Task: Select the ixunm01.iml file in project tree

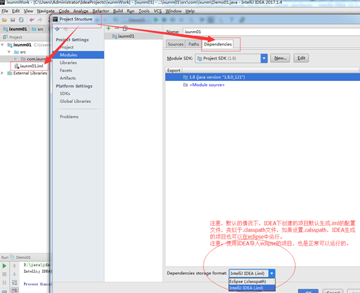Action: (29, 66)
